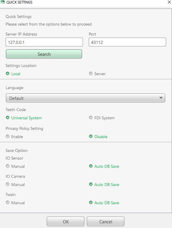The image size is (172, 228).
Task: Choose Universal System teeth code
Action: [x=24, y=118]
